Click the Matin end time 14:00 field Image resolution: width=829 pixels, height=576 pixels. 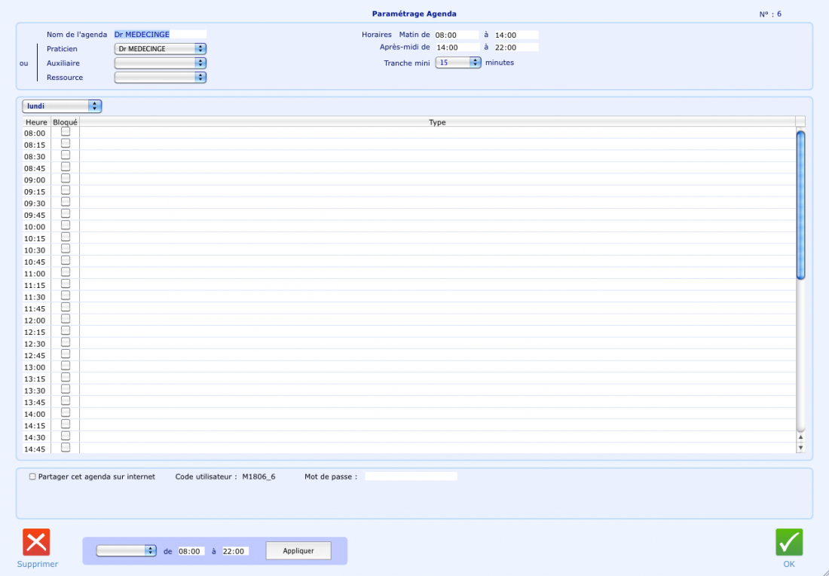tap(516, 35)
